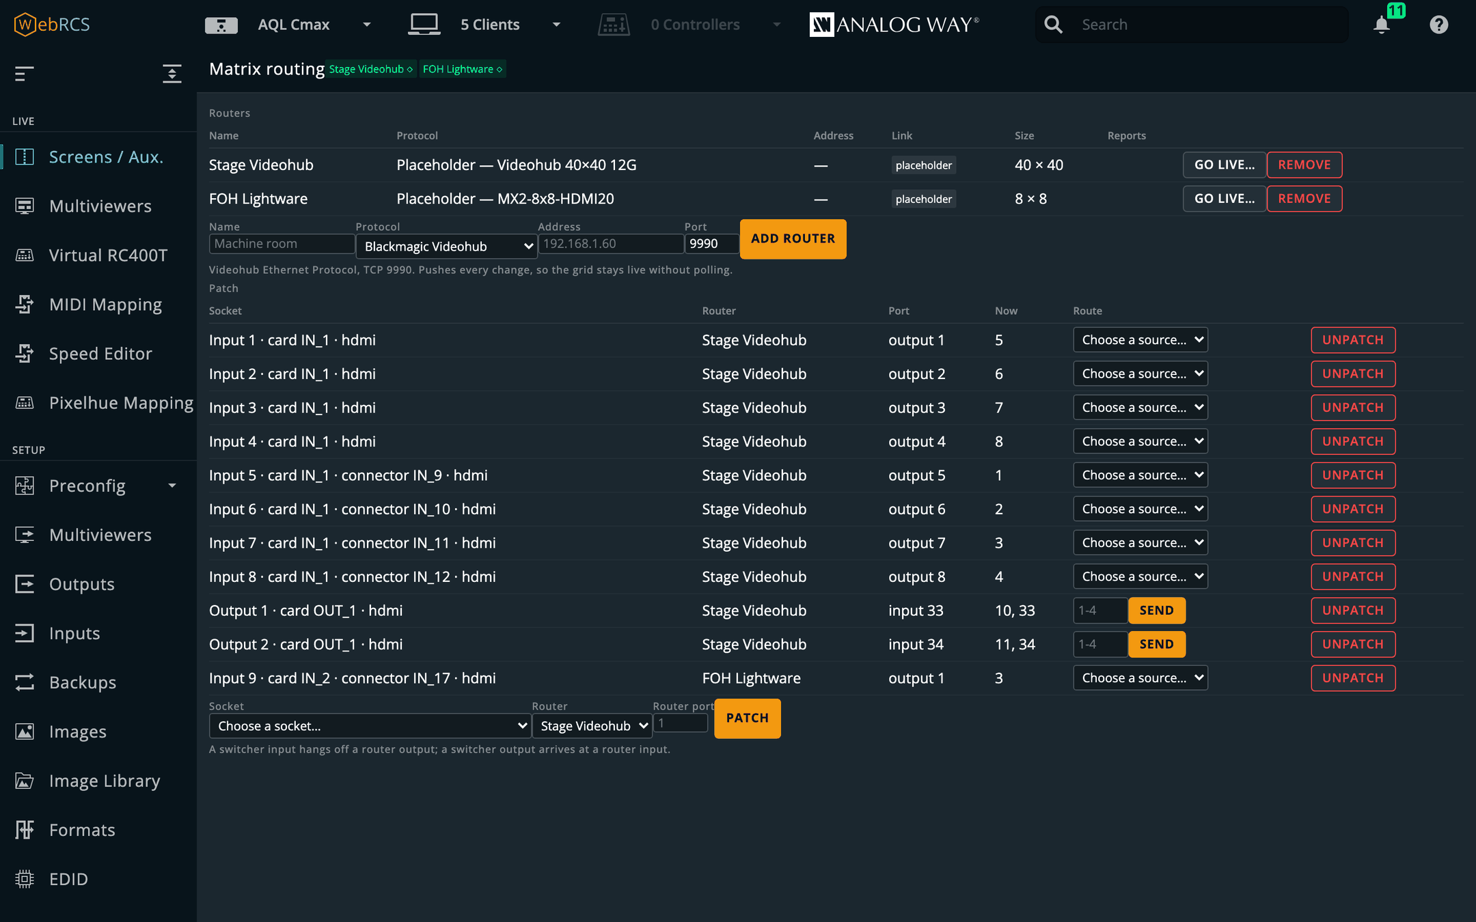Image resolution: width=1476 pixels, height=922 pixels.
Task: Click the Add Router button
Action: coord(793,239)
